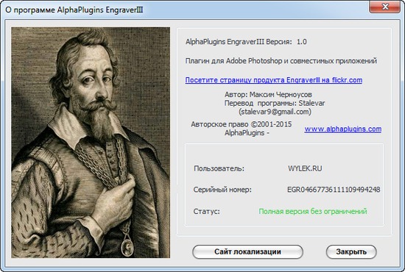Click the stalevar9@gmail.com email text
Viewport: 405px width, 272px height.
tap(275, 112)
